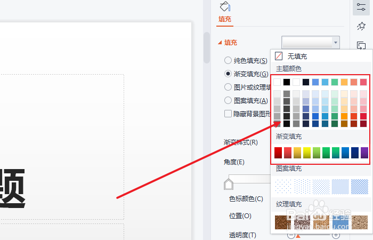
Task: Click the plus button beside 透明度(T)
Action: (x=336, y=235)
